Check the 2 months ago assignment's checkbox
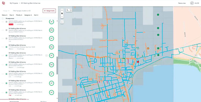The image size is (201, 102). coord(3,65)
